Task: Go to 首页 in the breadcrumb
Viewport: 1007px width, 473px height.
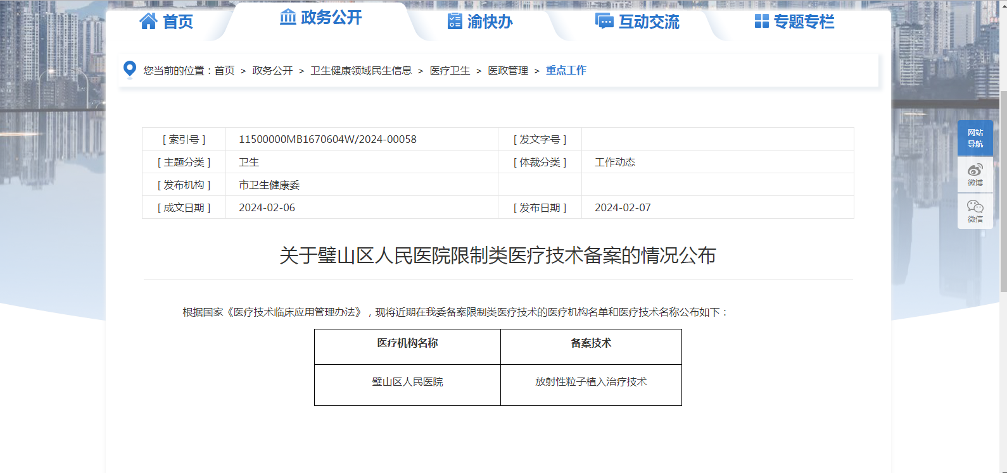Action: click(224, 71)
